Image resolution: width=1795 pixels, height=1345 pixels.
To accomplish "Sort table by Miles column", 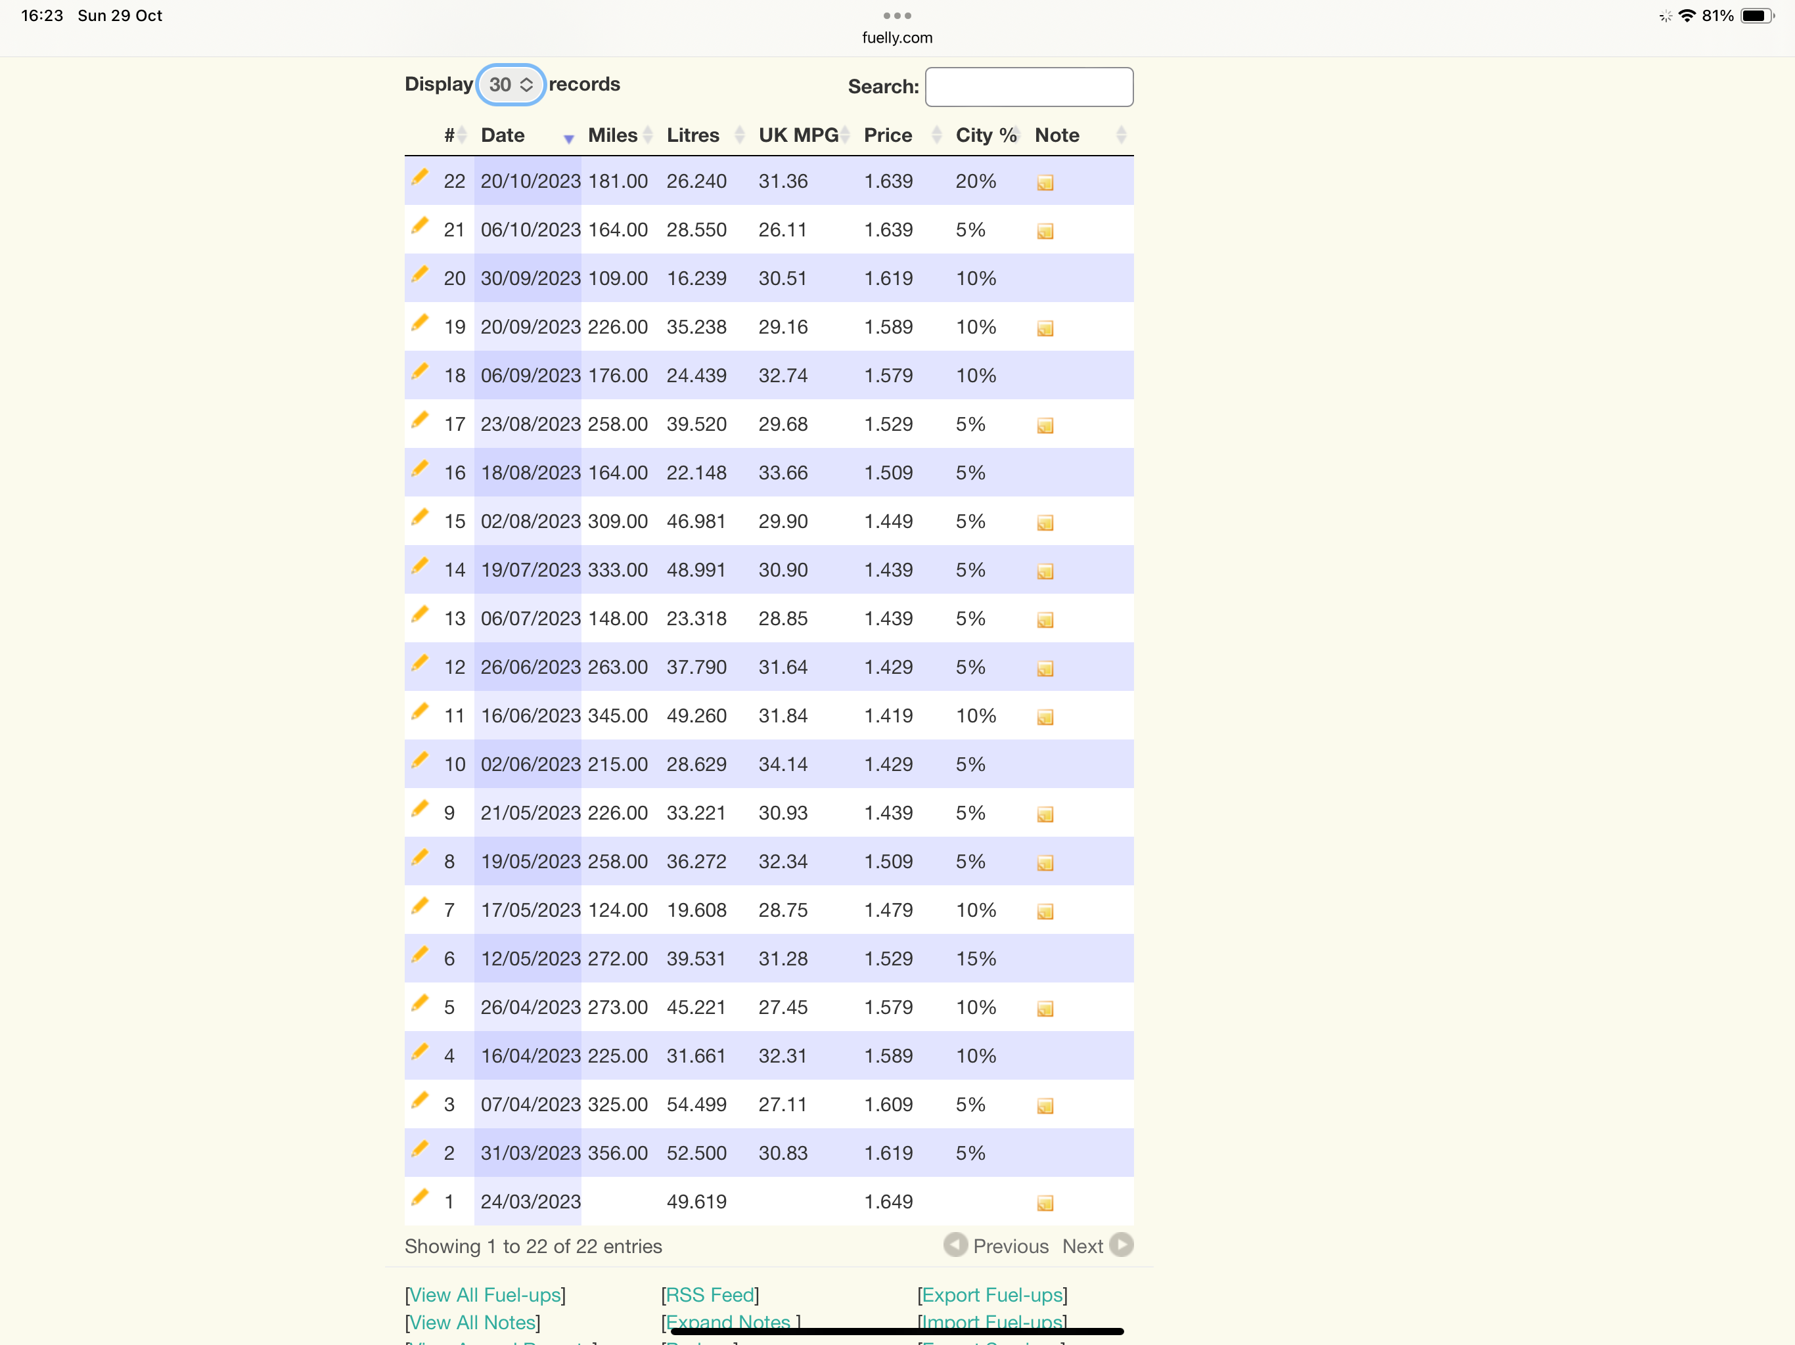I will 620,135.
